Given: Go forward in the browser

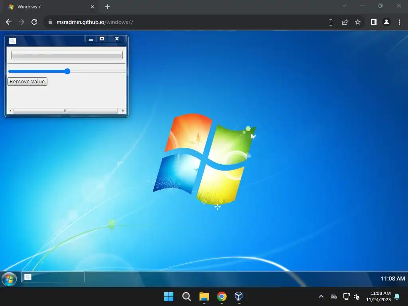Looking at the screenshot, I should [x=22, y=22].
